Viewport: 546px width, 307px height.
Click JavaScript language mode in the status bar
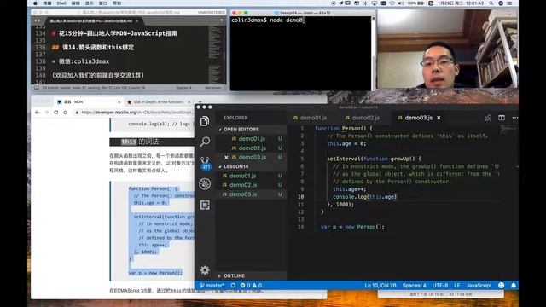click(x=479, y=285)
